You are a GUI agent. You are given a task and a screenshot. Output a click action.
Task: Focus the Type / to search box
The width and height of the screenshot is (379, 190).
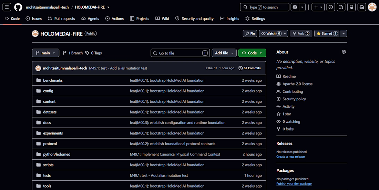264,7
